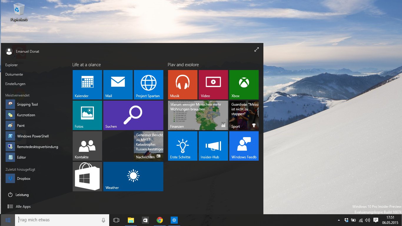This screenshot has width=402, height=226.
Task: Open the Sport live tile
Action: (244, 115)
